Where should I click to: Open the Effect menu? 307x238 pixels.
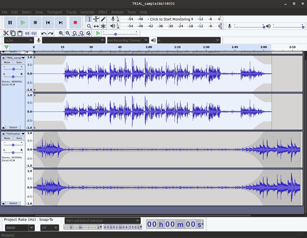pos(103,12)
